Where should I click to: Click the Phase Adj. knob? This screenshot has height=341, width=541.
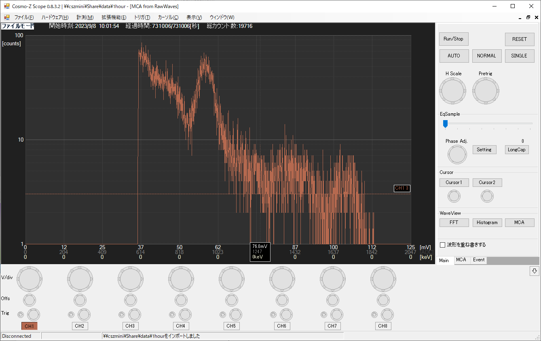click(x=457, y=155)
